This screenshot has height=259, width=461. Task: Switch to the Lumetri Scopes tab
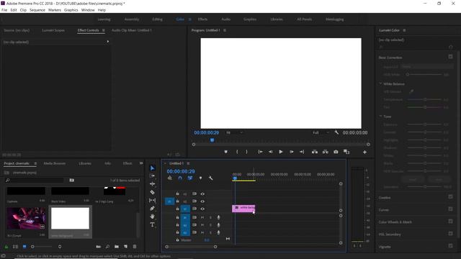(x=53, y=30)
